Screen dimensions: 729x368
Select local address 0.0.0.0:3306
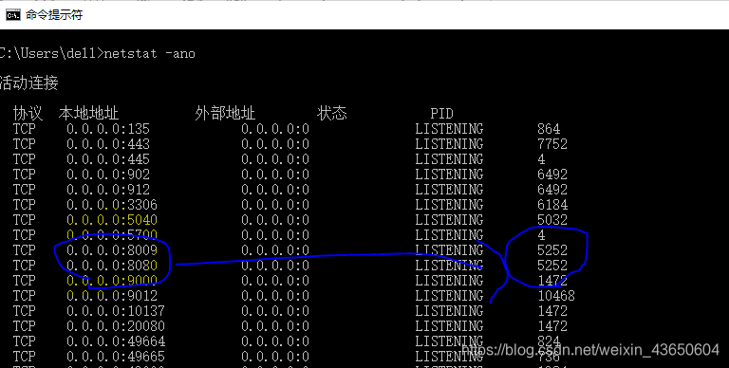tap(112, 205)
